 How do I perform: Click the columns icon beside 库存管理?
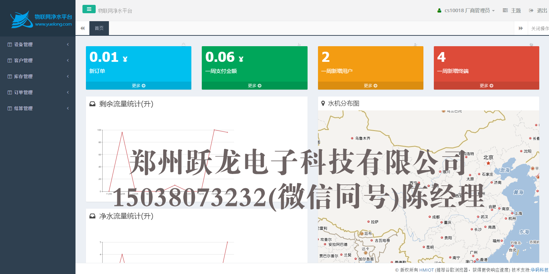tap(10, 76)
